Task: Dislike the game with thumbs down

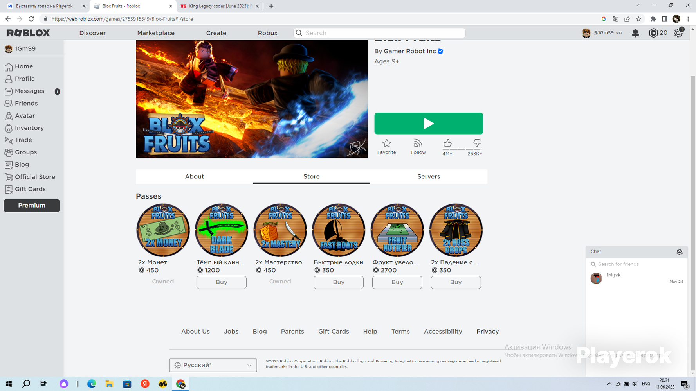Action: pyautogui.click(x=477, y=143)
